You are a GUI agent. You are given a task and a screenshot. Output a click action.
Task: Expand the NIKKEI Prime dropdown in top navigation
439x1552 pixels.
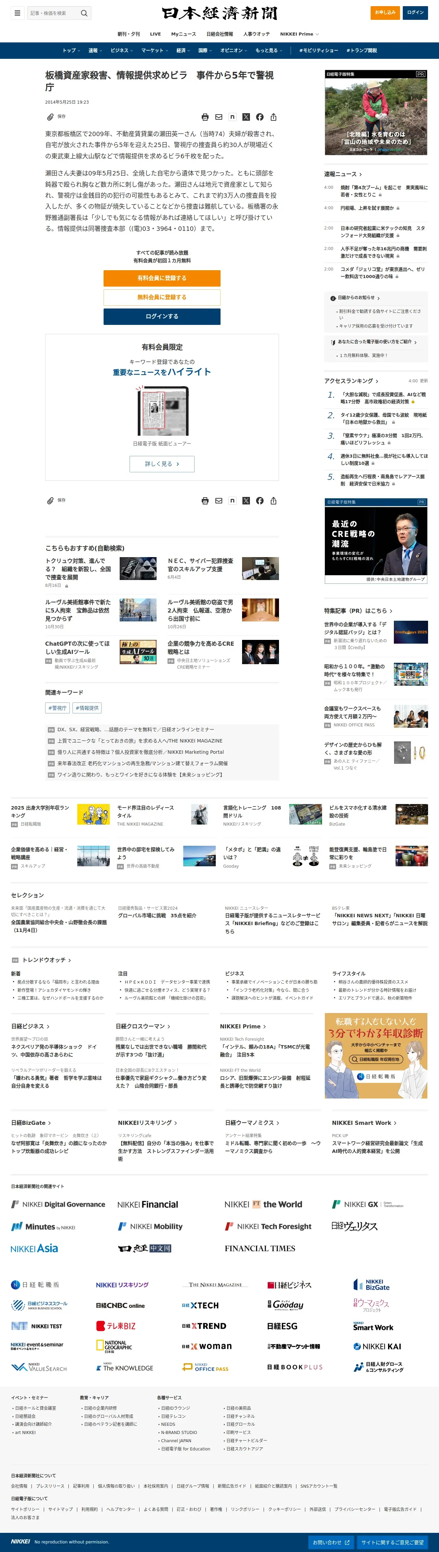pos(299,34)
